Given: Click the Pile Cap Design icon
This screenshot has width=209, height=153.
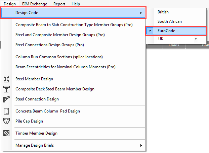Looking at the screenshot, I should 6,121.
